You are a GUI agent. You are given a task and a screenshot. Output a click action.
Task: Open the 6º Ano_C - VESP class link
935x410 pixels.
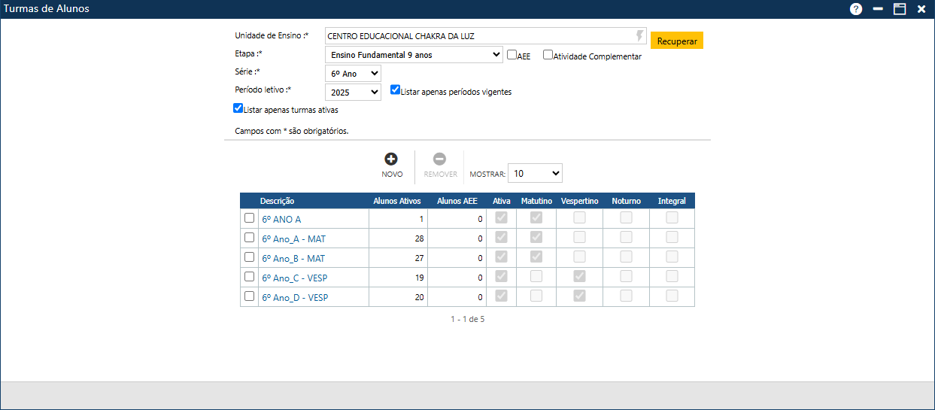click(295, 278)
